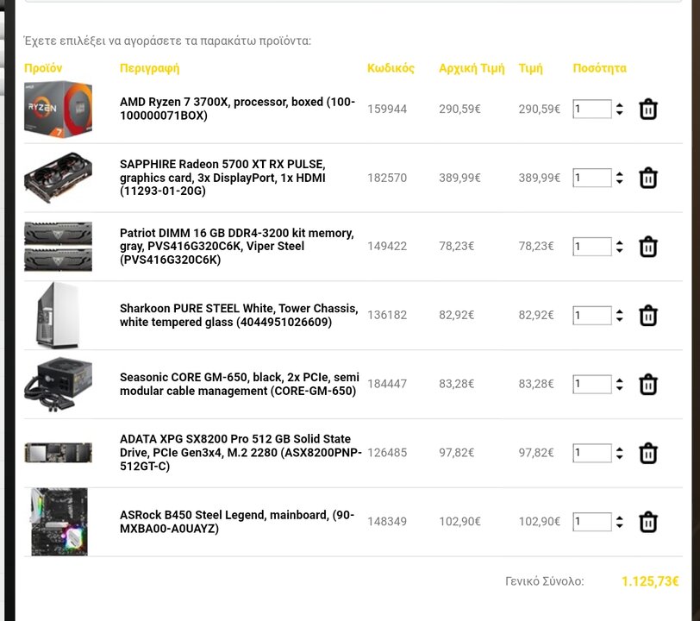
Task: Click the quantity field for SAPPHIRE Radeon
Action: click(592, 178)
